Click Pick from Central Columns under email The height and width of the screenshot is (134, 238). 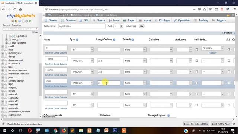(56, 86)
